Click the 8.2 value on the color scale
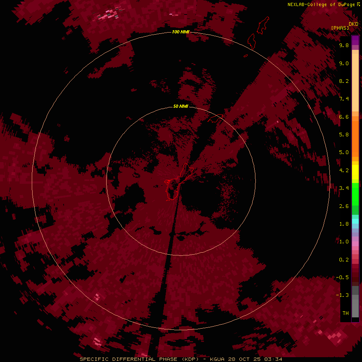Screen dimensions: 362x362 pos(344,81)
